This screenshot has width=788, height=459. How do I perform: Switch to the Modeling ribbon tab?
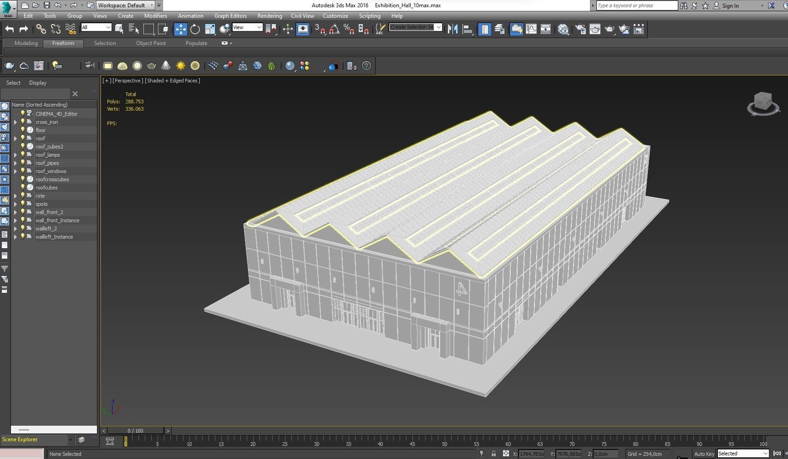[x=26, y=43]
